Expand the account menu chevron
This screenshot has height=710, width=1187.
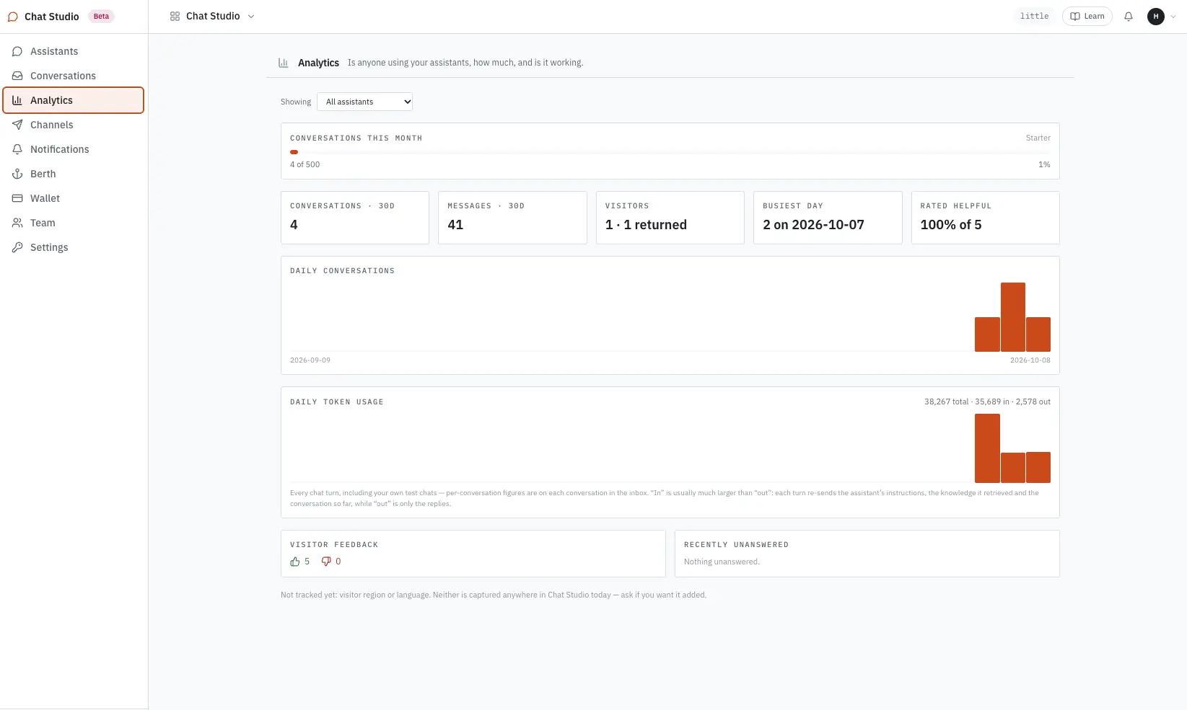[x=1173, y=17]
